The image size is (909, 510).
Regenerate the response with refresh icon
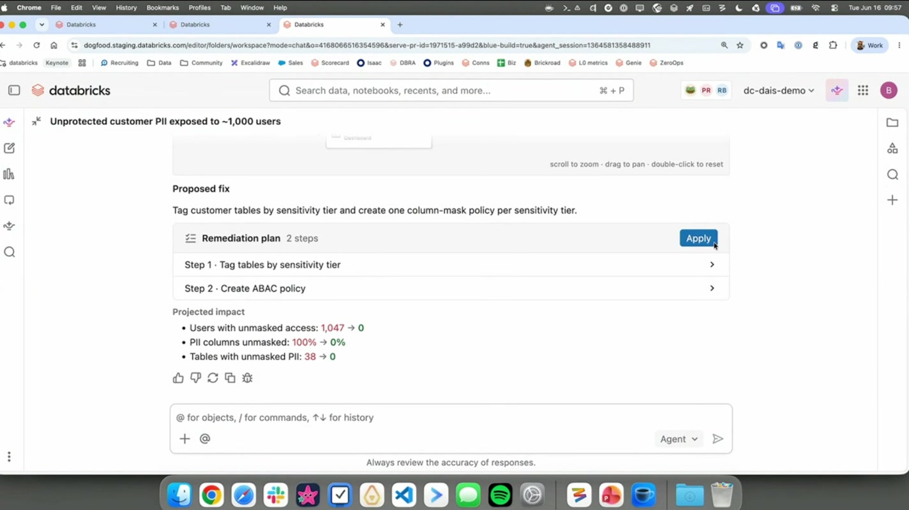[213, 378]
